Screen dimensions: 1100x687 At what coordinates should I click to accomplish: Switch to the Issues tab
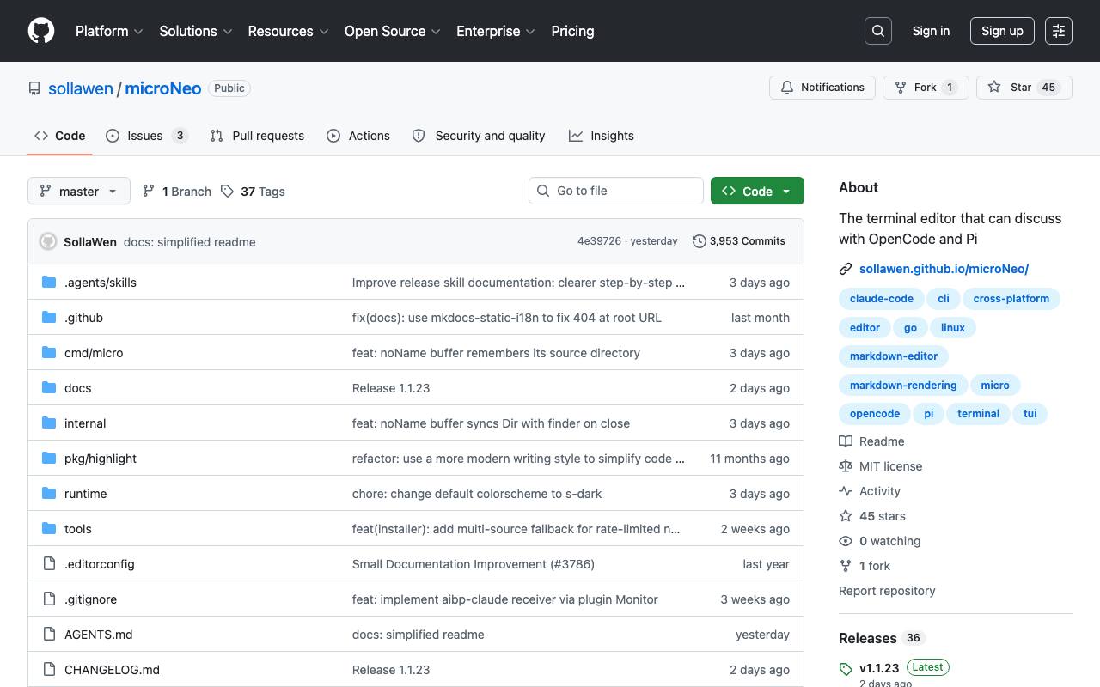[146, 136]
